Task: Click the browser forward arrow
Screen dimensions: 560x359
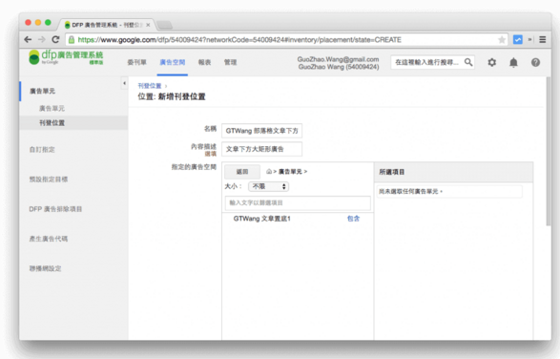Action: click(42, 40)
